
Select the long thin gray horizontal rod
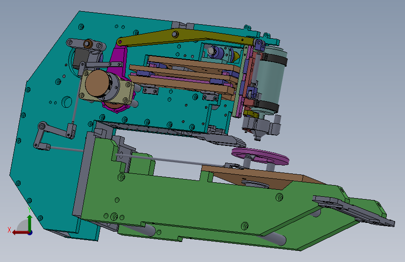coord(171,160)
